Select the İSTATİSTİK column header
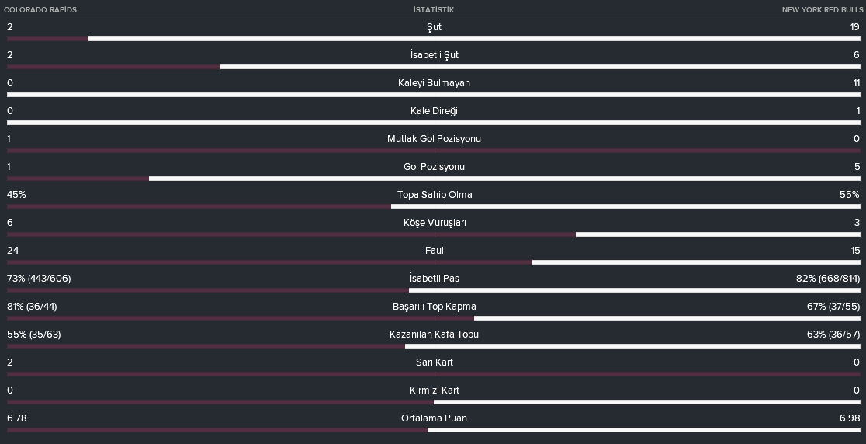The image size is (866, 444). pos(434,10)
